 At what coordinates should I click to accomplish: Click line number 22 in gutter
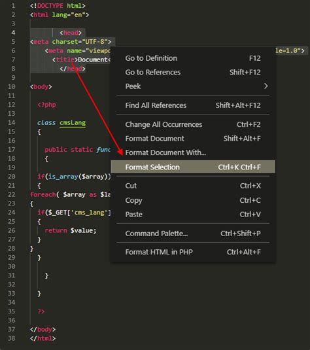12,194
